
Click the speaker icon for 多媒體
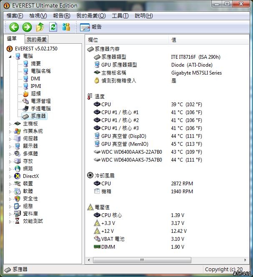click(18, 154)
